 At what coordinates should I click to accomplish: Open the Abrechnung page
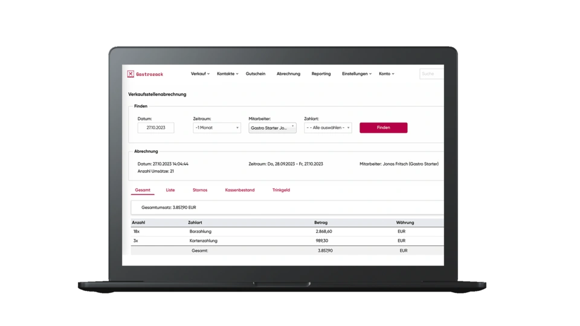pyautogui.click(x=288, y=74)
